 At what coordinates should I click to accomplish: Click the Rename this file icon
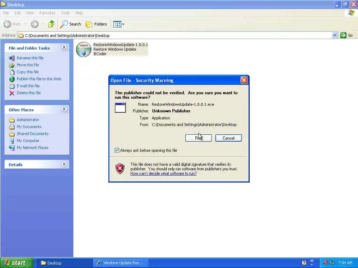pyautogui.click(x=12, y=58)
